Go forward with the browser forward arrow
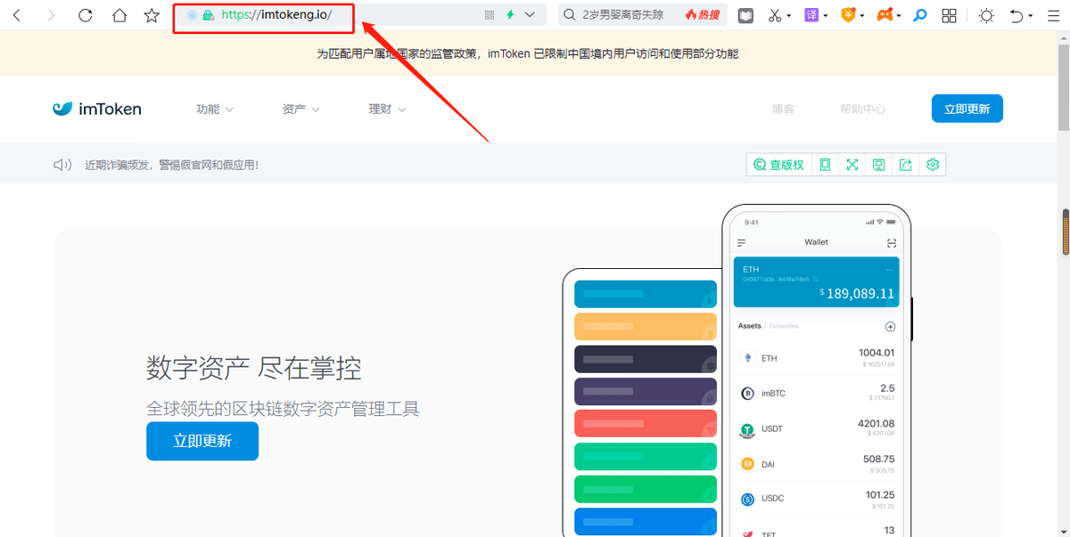The height and width of the screenshot is (537, 1070). tap(51, 15)
